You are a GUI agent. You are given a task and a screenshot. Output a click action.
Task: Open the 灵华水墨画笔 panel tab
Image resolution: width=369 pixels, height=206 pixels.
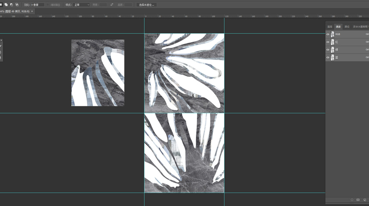(360, 27)
